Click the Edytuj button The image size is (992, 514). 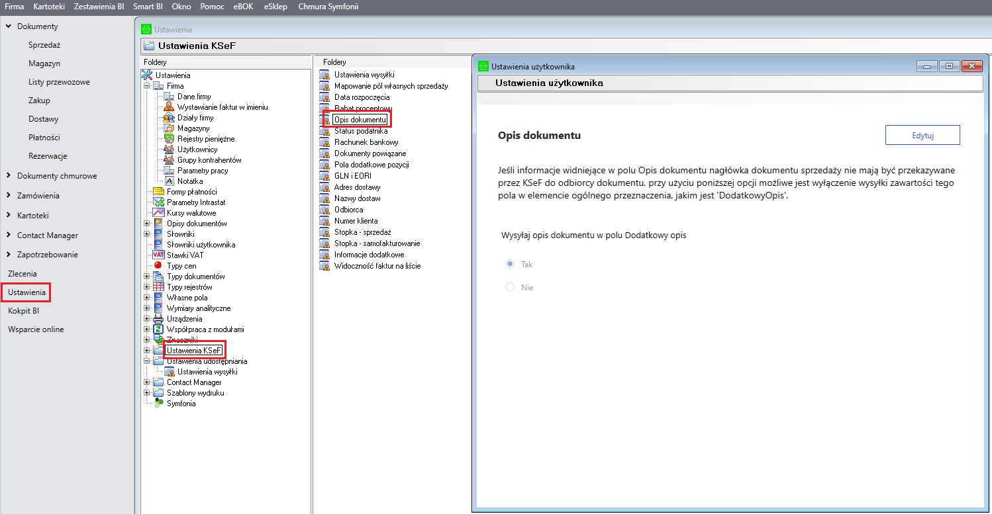click(x=922, y=135)
